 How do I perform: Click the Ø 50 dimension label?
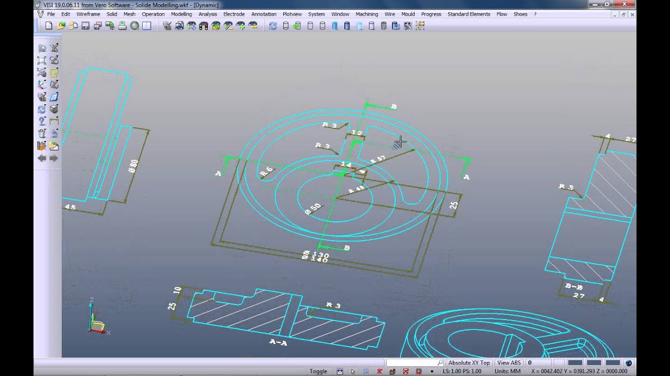tap(312, 208)
